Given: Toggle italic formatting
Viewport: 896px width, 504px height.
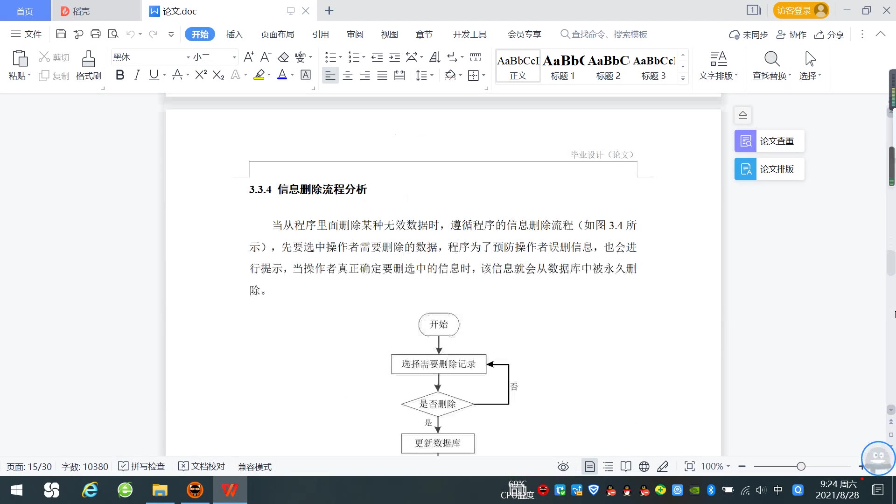Looking at the screenshot, I should tap(137, 75).
